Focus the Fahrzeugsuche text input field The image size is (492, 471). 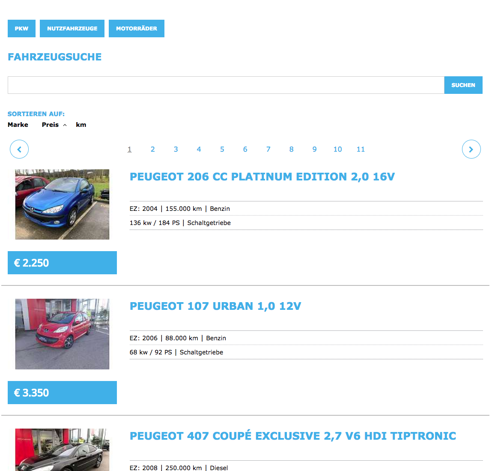click(226, 85)
